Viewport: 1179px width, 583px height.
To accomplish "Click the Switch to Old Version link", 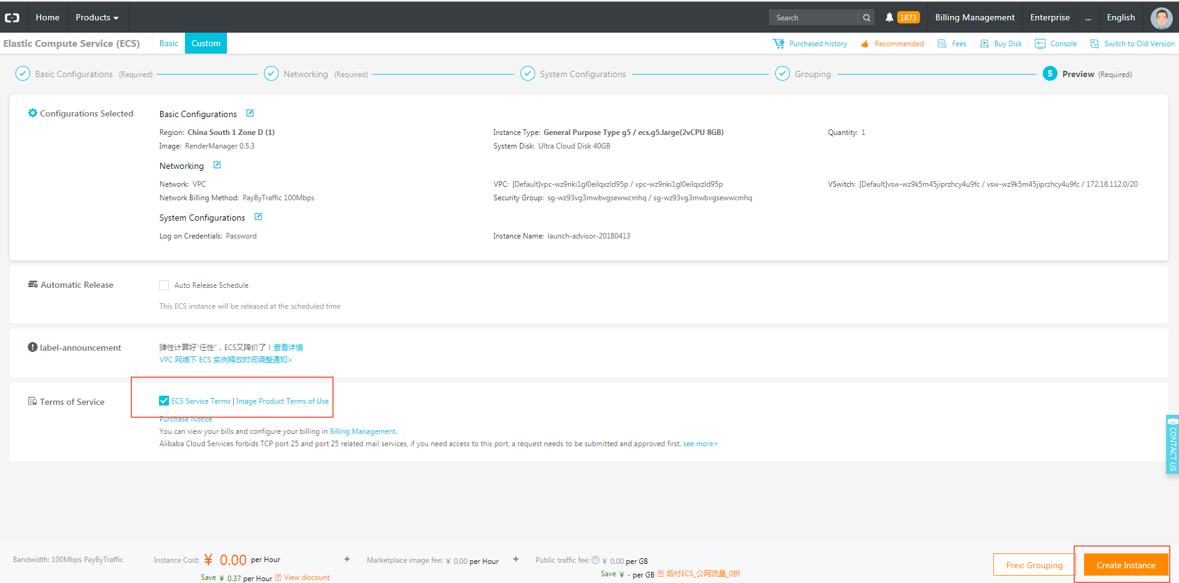I will point(1139,44).
